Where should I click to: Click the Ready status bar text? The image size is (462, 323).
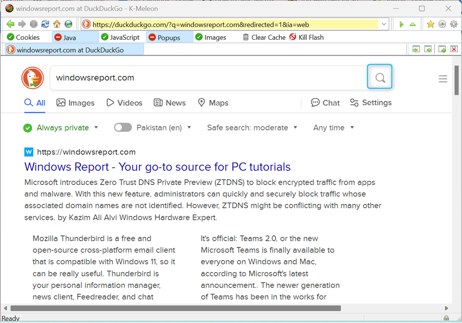pos(10,318)
